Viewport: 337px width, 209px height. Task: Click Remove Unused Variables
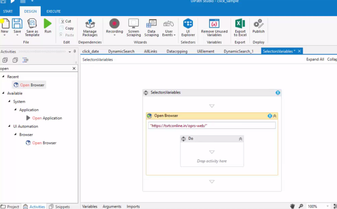tap(214, 27)
